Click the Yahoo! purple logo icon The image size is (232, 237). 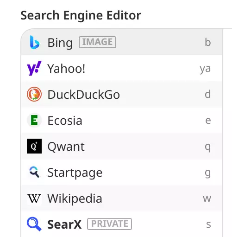coord(34,68)
